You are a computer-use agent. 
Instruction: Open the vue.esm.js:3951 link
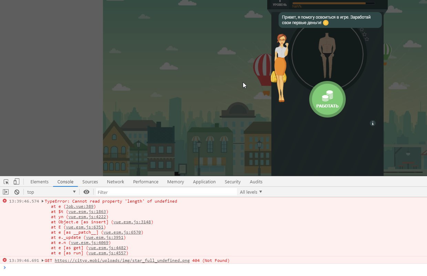106,237
